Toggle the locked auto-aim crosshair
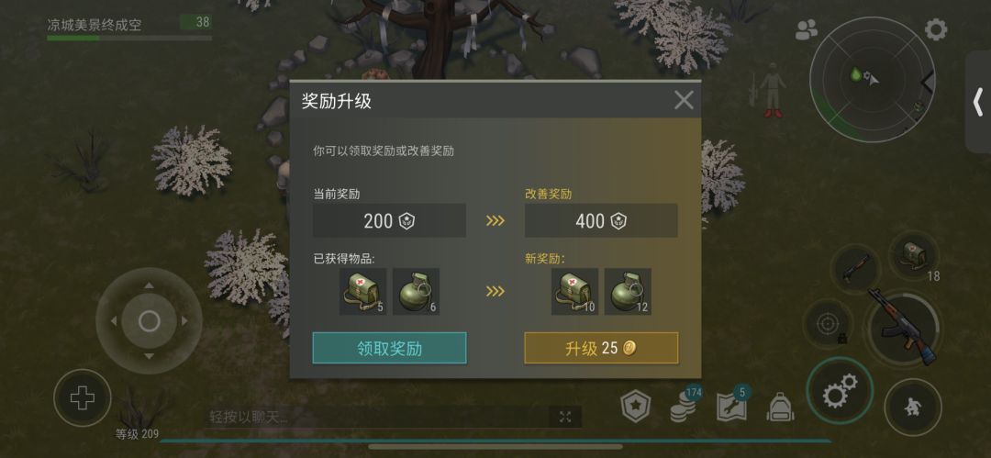Image resolution: width=991 pixels, height=458 pixels. click(827, 325)
